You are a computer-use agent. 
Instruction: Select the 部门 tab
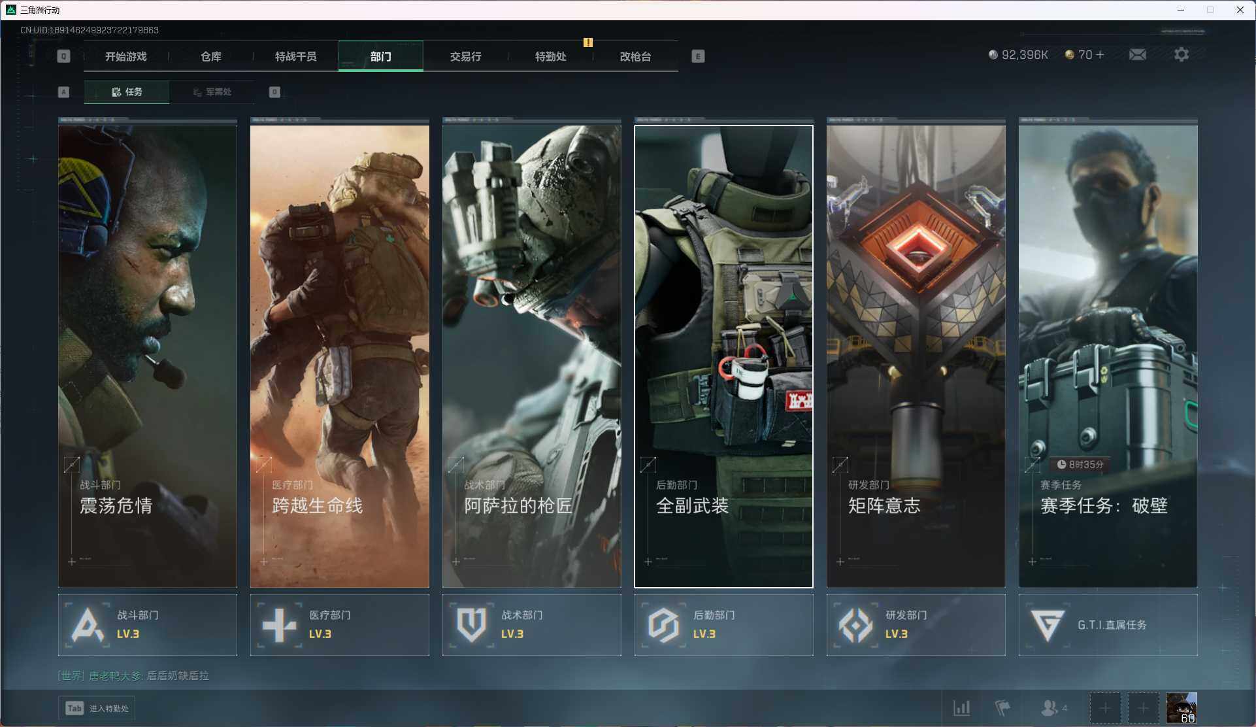point(380,56)
